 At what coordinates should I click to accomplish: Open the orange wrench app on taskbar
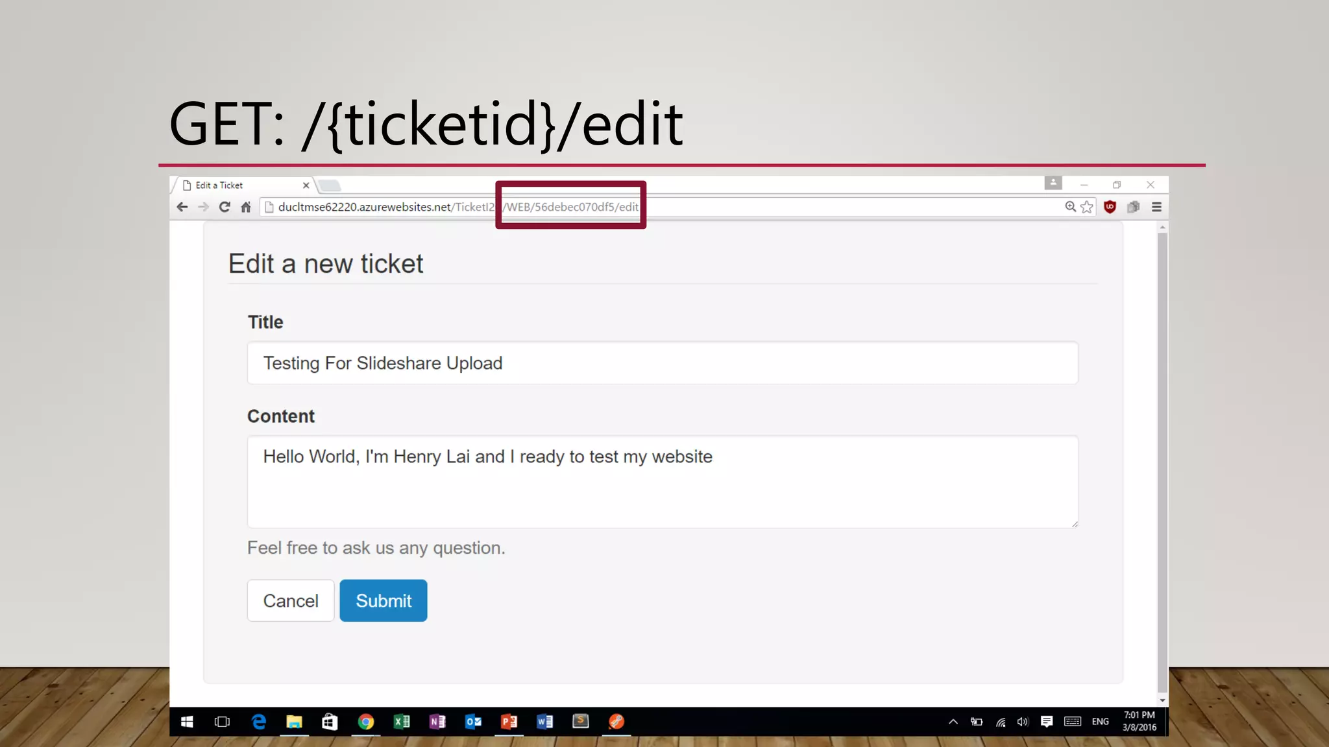(616, 722)
